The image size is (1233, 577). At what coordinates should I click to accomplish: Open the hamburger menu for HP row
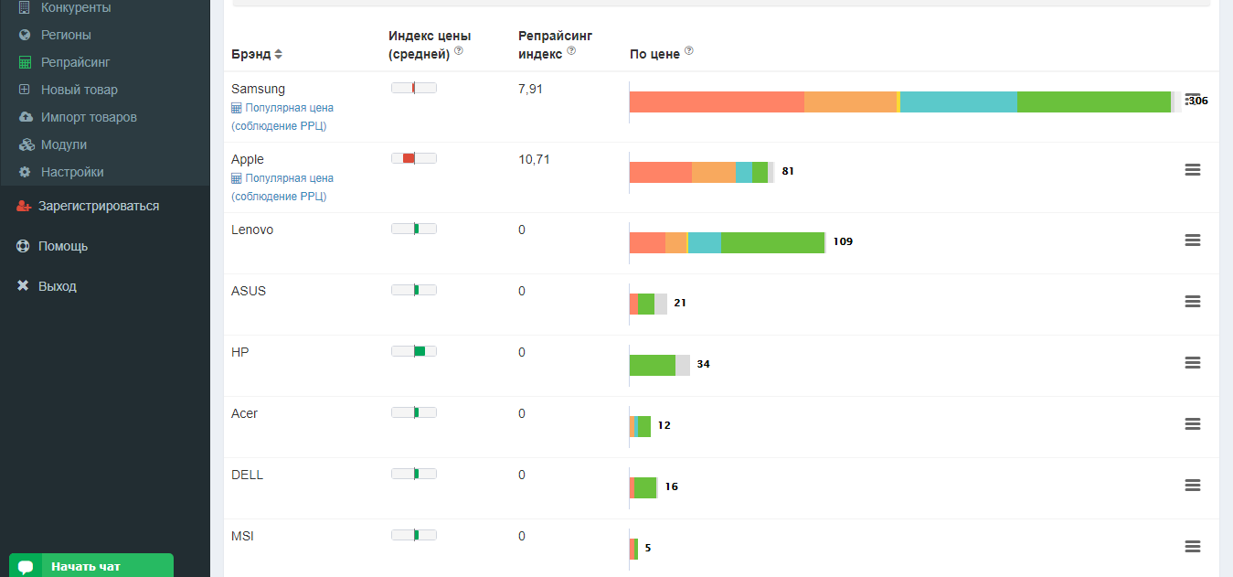pyautogui.click(x=1192, y=363)
